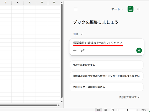Screen dimensions: 150x112
Task: Send prompt with green arrow button
Action: pos(139,50)
